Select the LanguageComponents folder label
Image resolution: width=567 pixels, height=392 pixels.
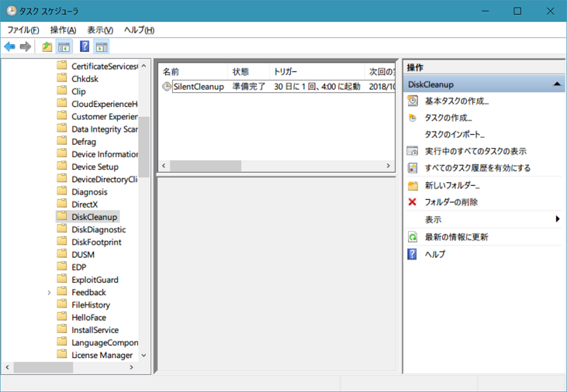pyautogui.click(x=105, y=342)
